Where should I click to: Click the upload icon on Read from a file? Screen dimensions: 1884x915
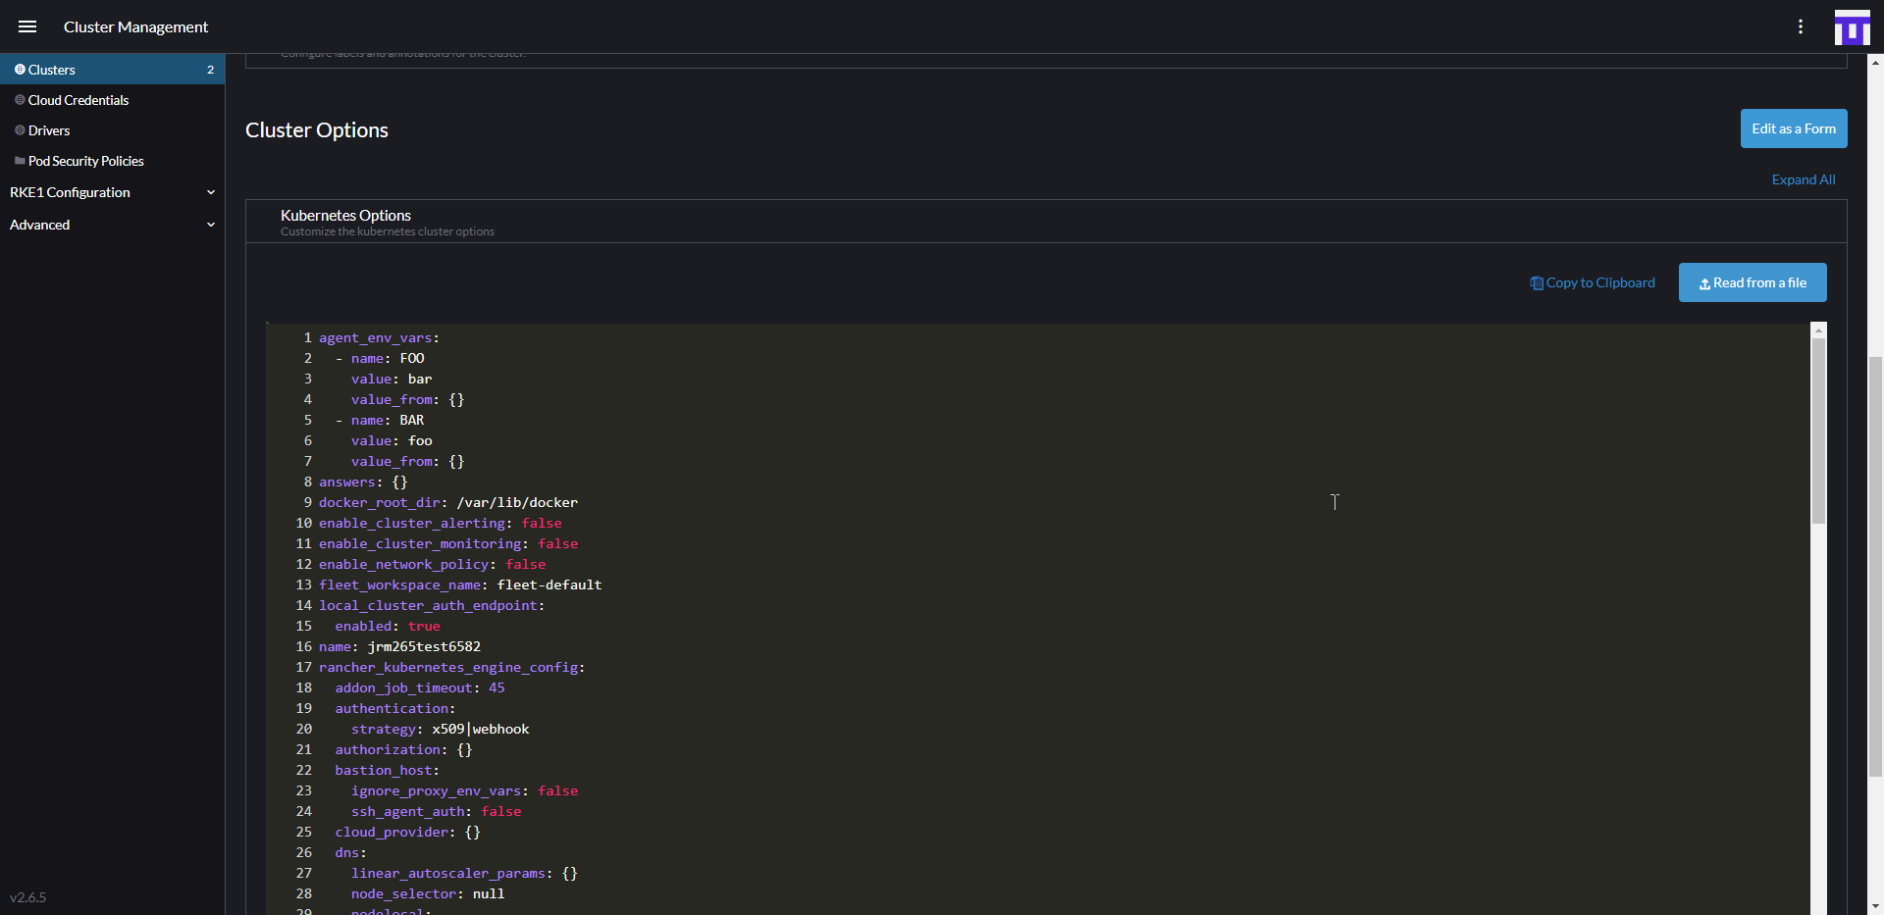pos(1704,282)
